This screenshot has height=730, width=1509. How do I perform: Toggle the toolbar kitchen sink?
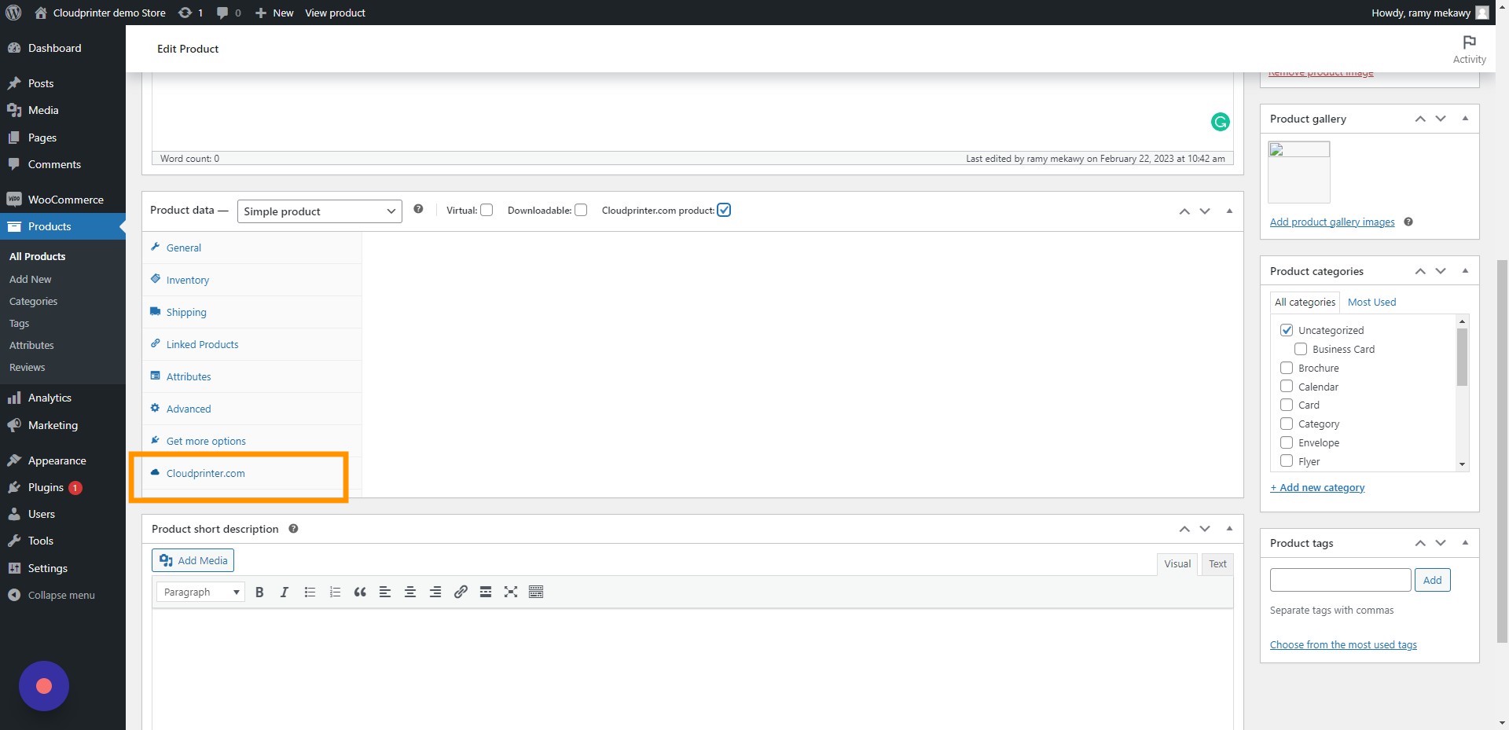click(536, 592)
